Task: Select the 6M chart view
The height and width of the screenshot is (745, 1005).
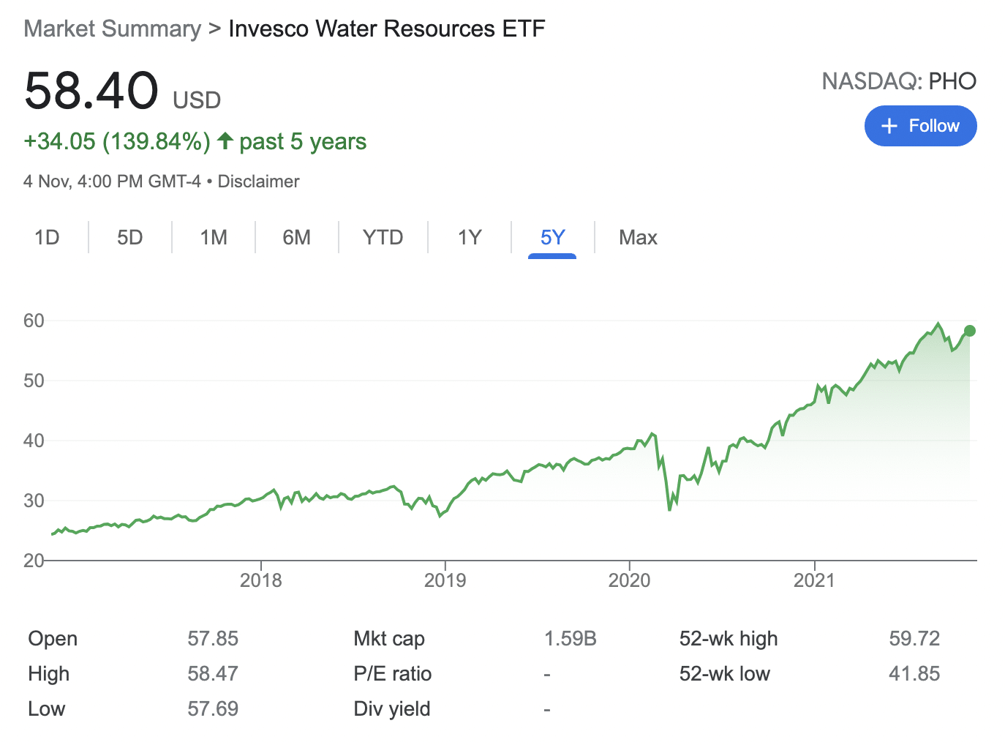Action: coord(297,237)
